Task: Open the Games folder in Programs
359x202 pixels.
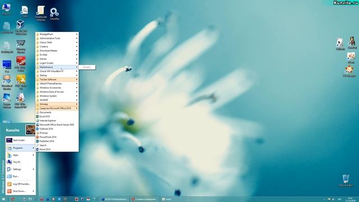Action: pyautogui.click(x=57, y=59)
